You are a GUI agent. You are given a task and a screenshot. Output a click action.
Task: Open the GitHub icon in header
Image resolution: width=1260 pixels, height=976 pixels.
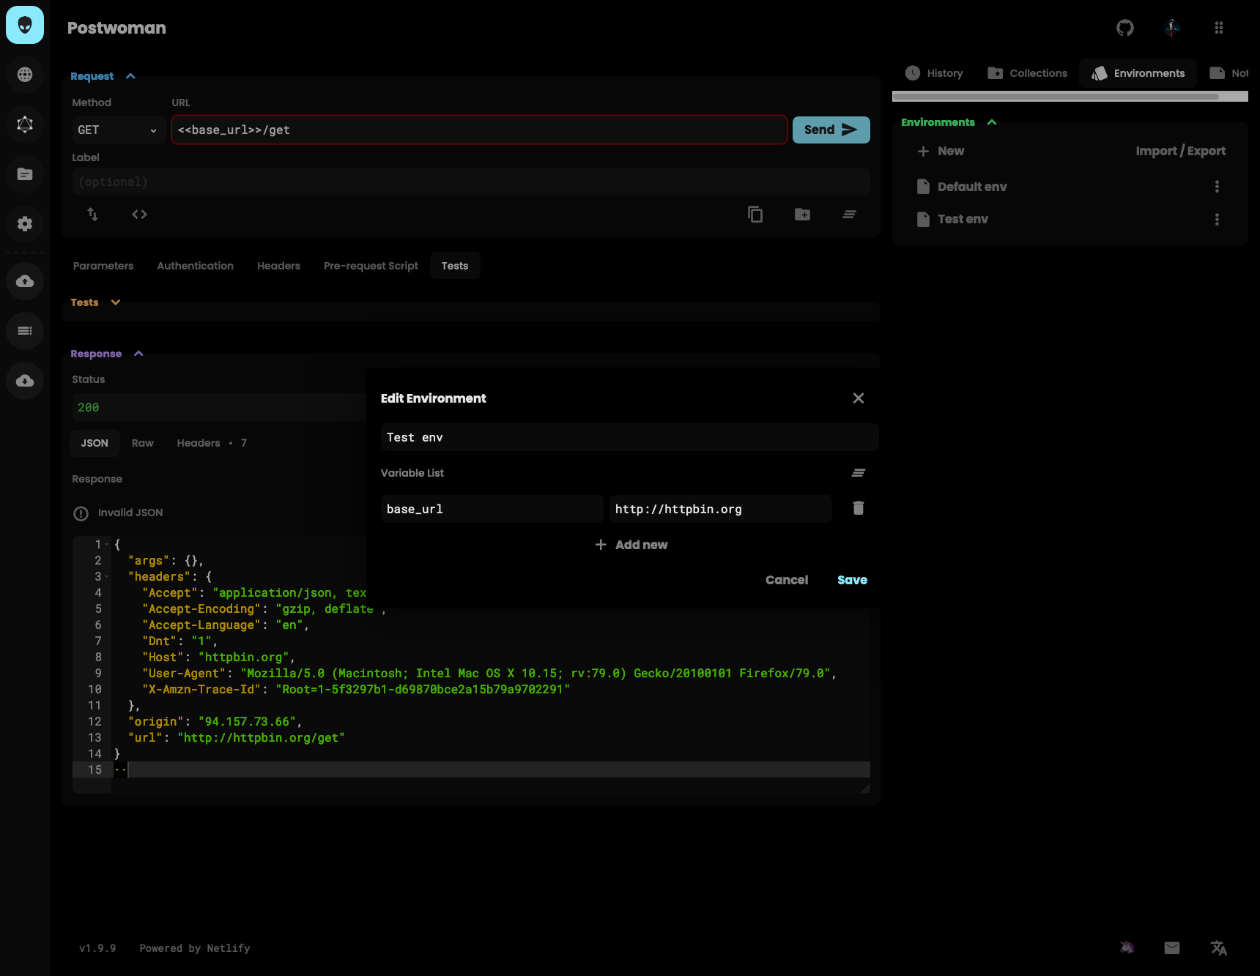[1125, 28]
